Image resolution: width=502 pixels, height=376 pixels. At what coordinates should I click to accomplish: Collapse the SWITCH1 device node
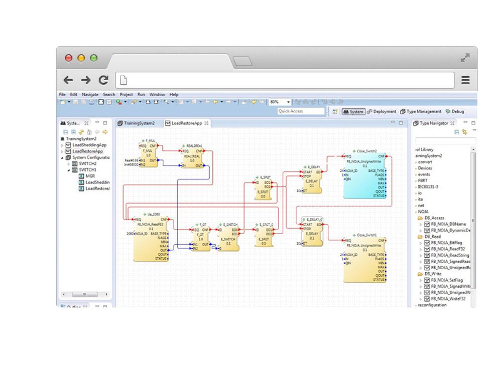point(68,170)
